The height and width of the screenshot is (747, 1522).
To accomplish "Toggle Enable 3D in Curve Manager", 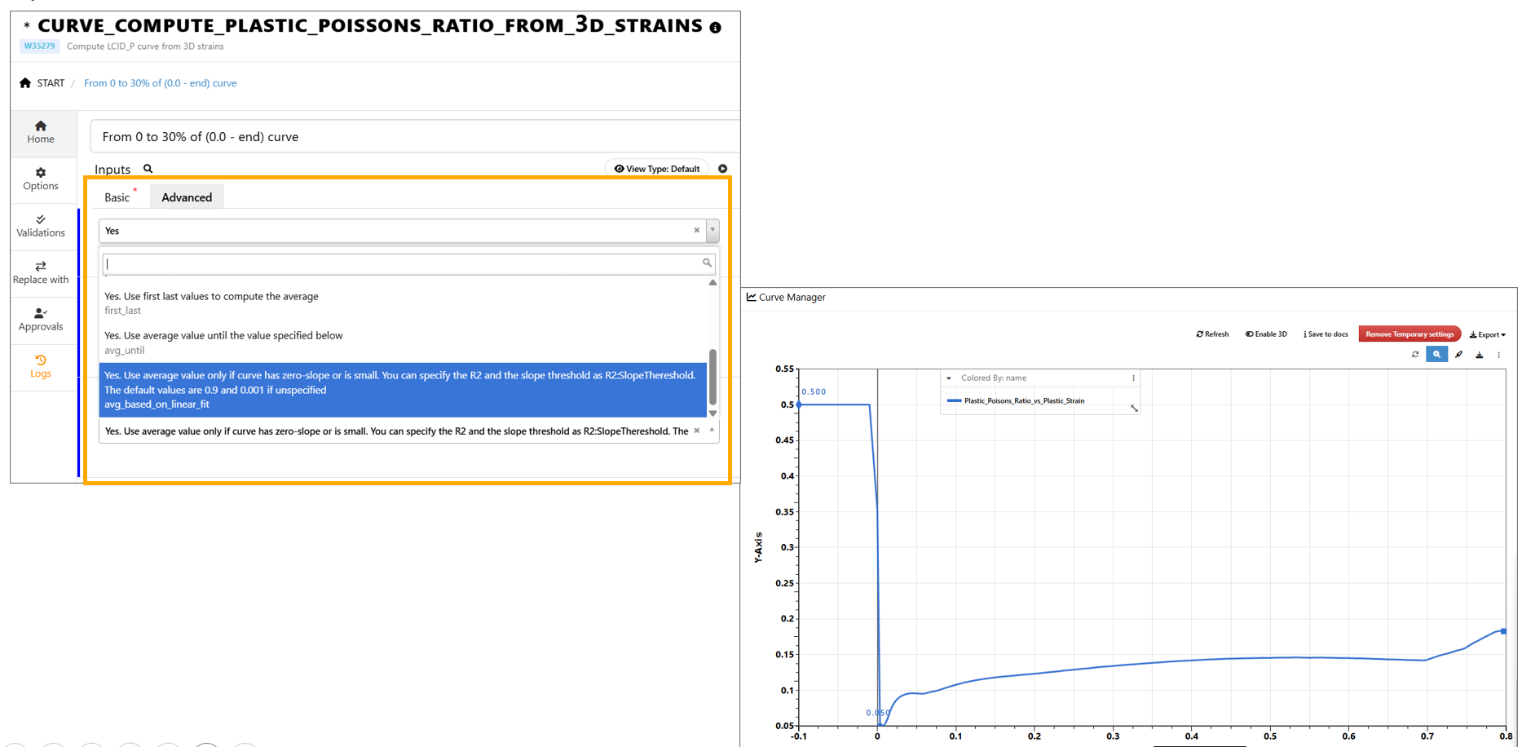I will click(x=1266, y=334).
